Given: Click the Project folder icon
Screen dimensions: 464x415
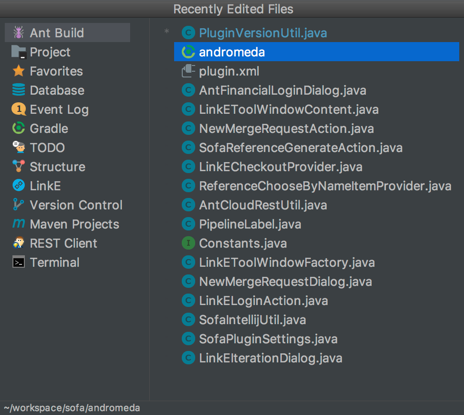Looking at the screenshot, I should click(x=19, y=52).
